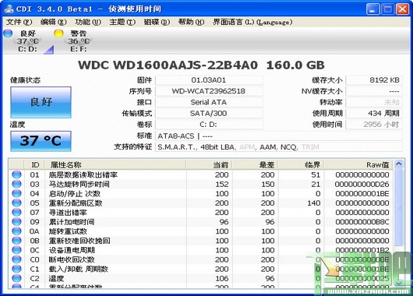The image size is (413, 296).
Task: Click the 当前 column header
Action: point(209,165)
